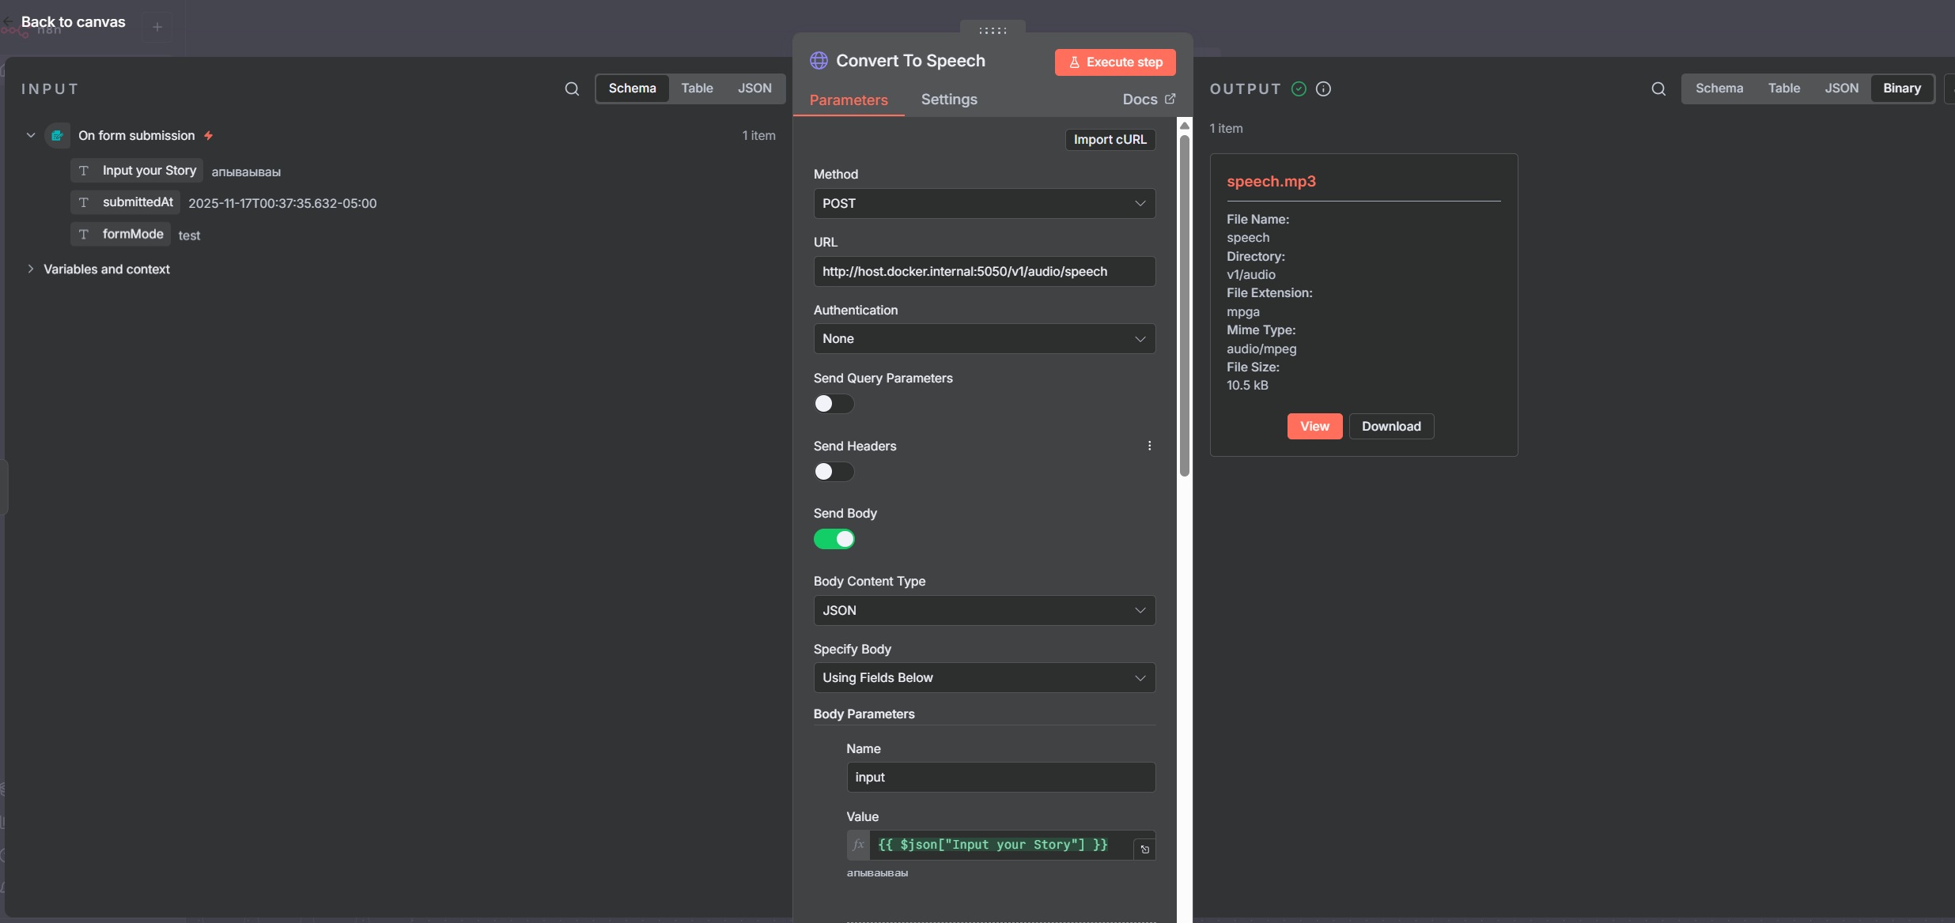Click the OUTPUT info circle icon
The height and width of the screenshot is (923, 1955).
(1323, 89)
